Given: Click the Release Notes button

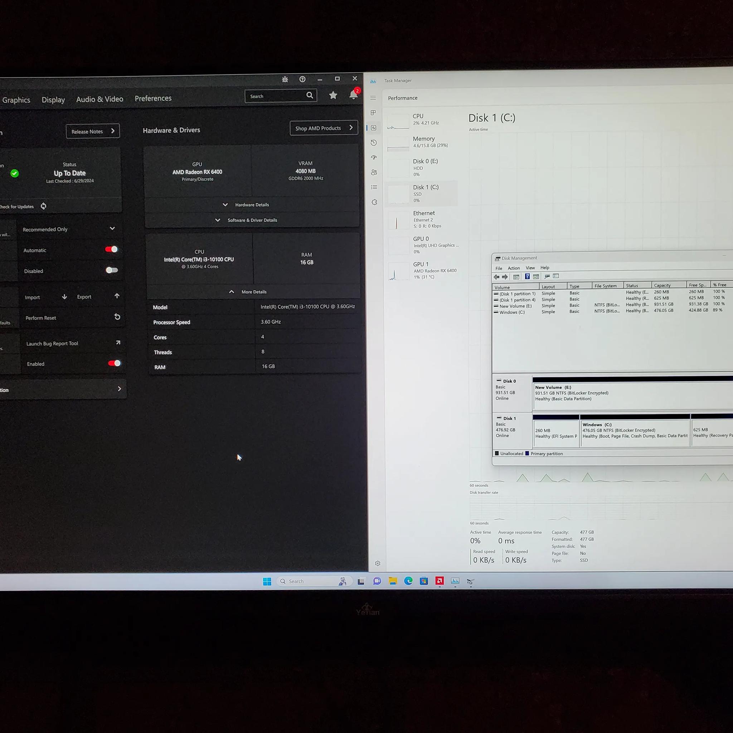Looking at the screenshot, I should [93, 131].
